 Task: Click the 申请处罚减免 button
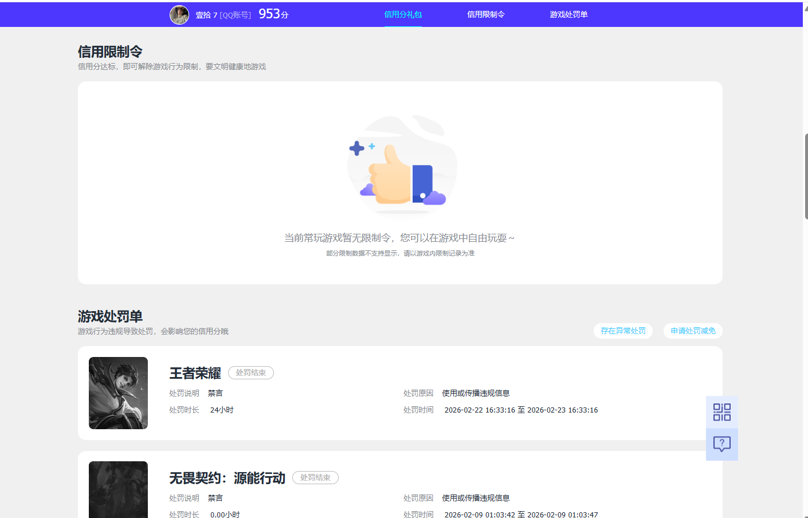(692, 331)
